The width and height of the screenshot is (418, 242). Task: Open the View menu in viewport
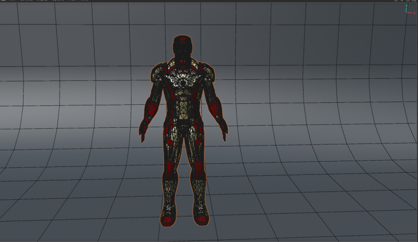coord(13,1)
